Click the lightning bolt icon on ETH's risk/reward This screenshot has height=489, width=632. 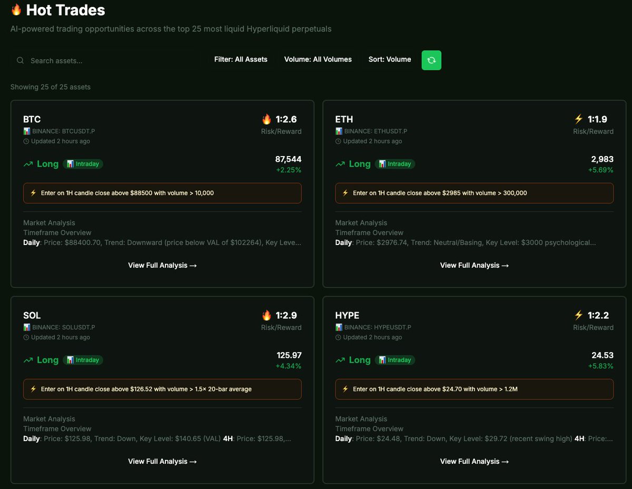(578, 119)
